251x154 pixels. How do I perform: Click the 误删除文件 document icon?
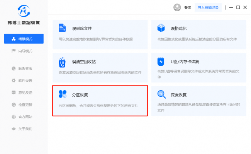(x=62, y=28)
